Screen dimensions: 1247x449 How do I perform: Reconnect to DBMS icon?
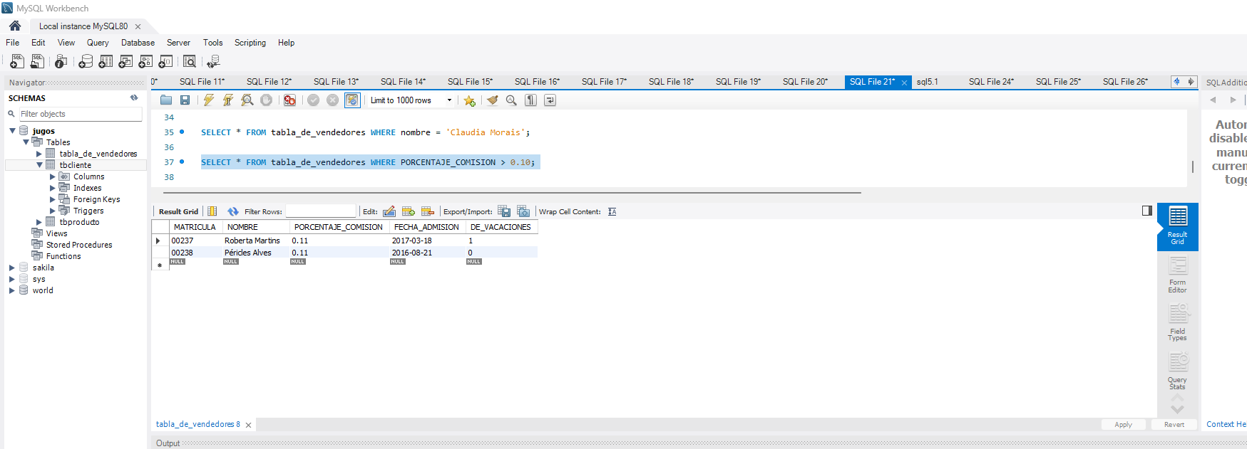[x=213, y=61]
